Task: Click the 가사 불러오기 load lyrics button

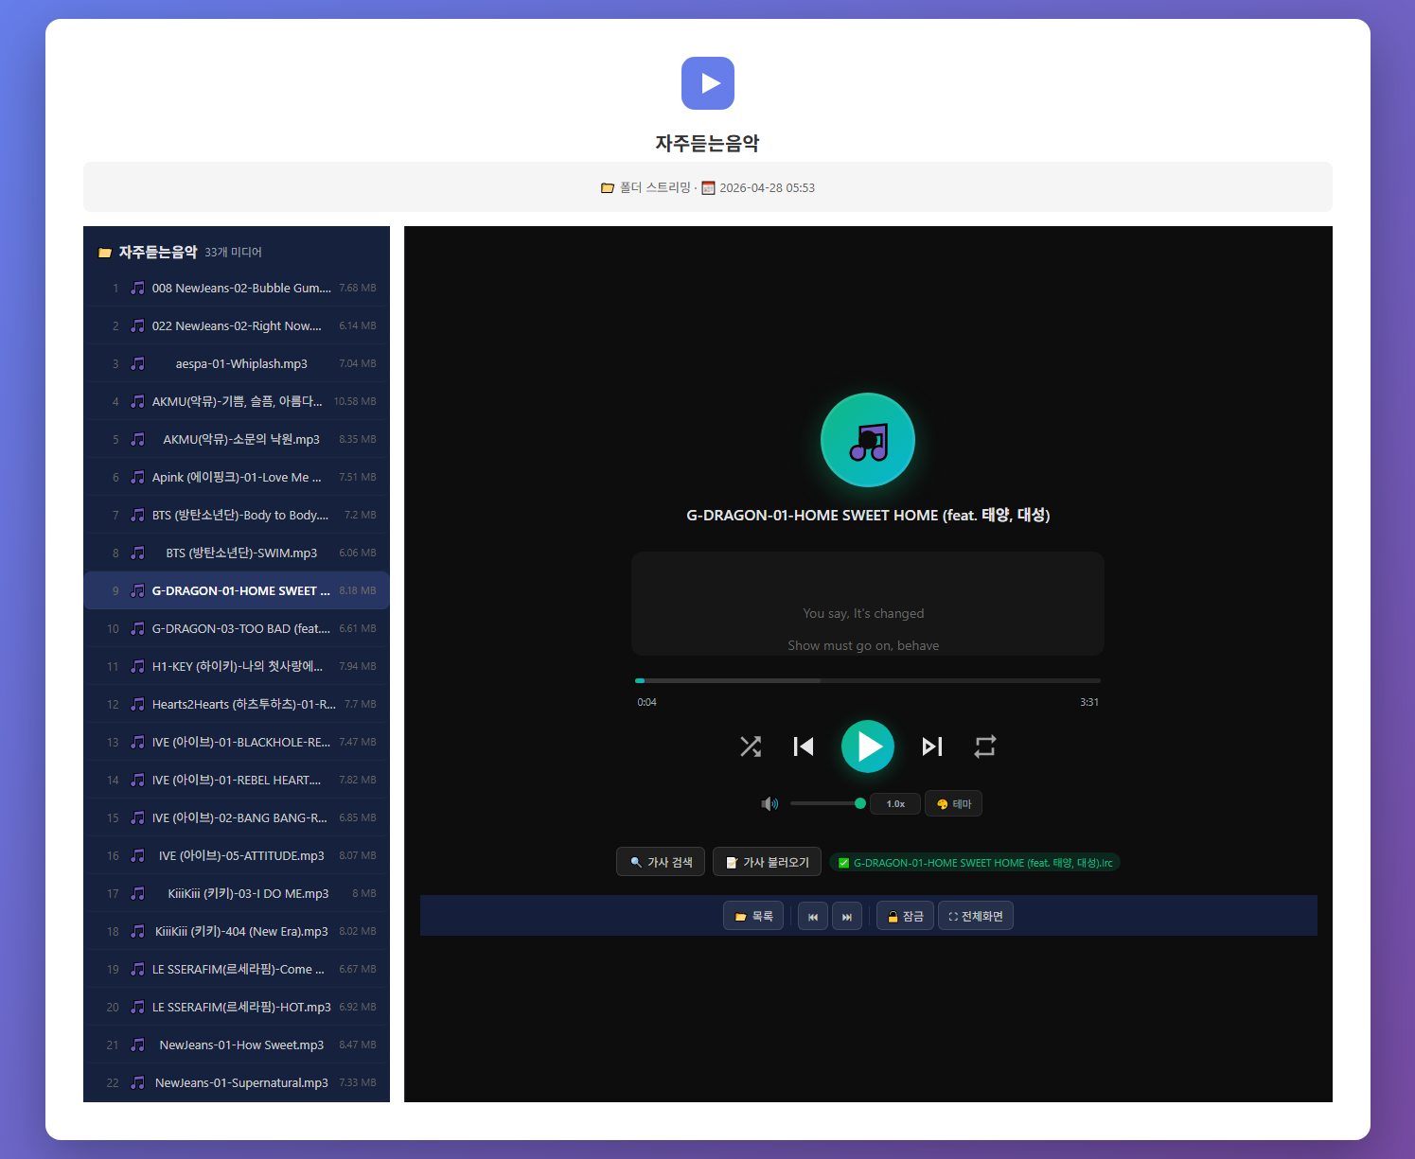Action: pyautogui.click(x=767, y=862)
